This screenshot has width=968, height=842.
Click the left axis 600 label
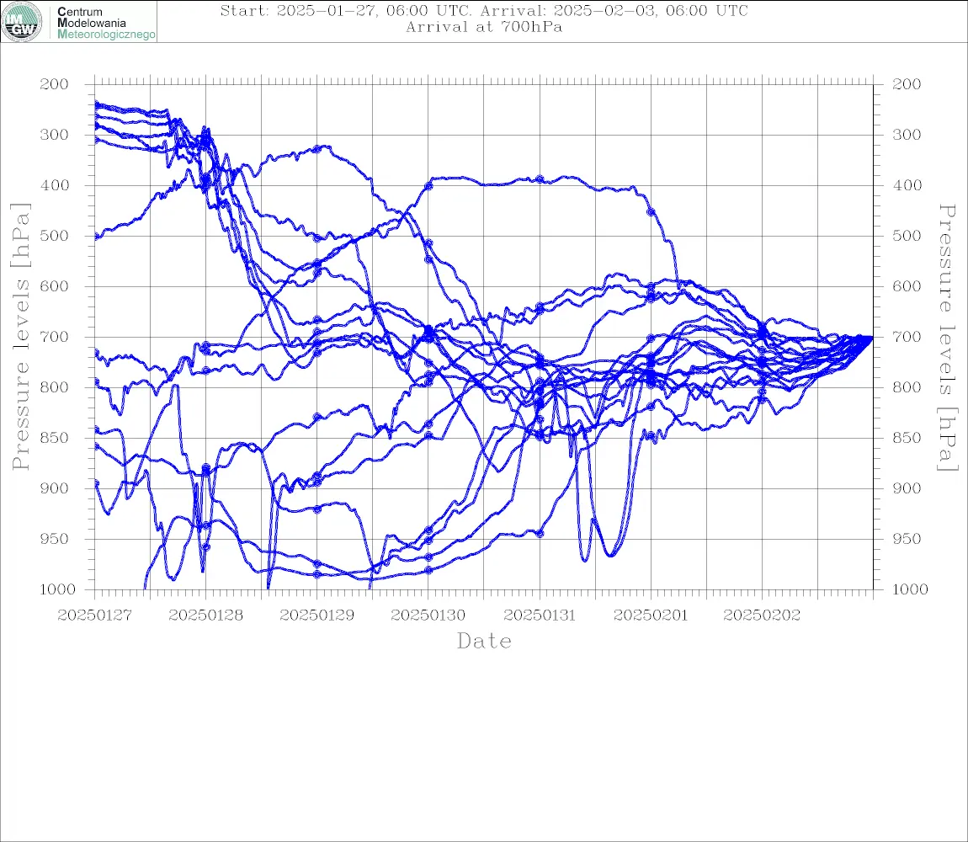click(x=54, y=286)
